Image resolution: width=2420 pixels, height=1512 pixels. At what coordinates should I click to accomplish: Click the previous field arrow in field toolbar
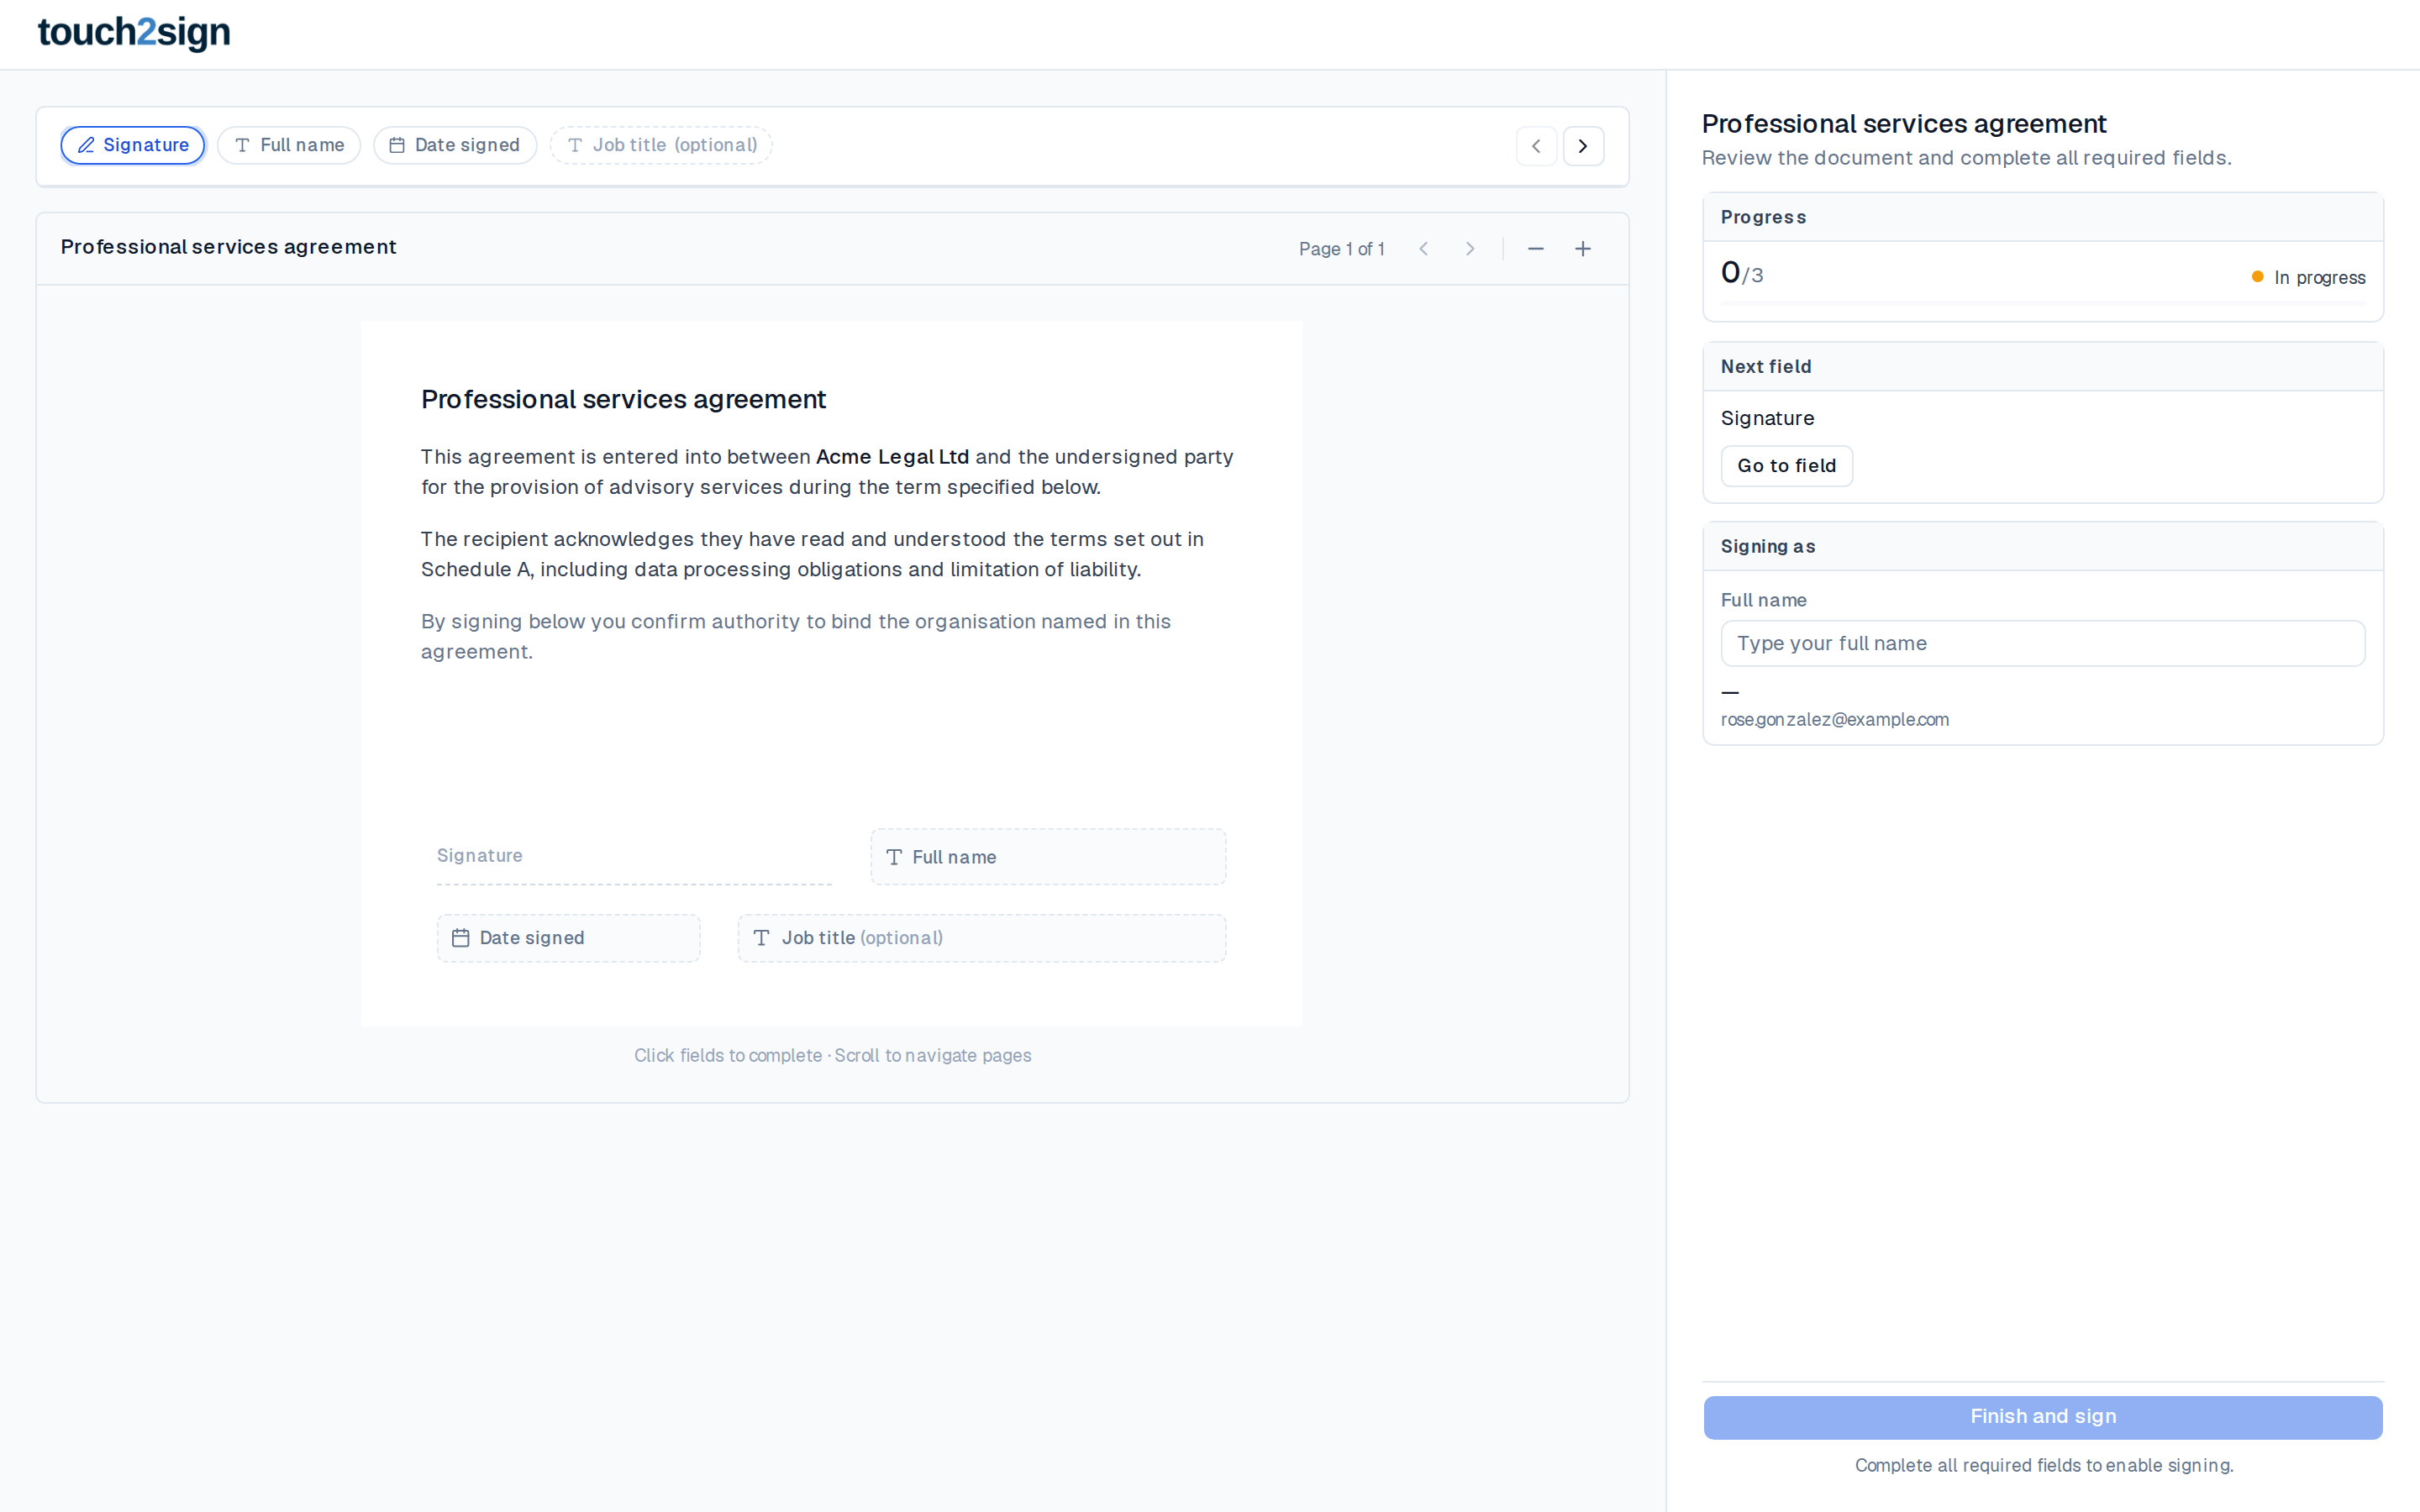[x=1536, y=146]
